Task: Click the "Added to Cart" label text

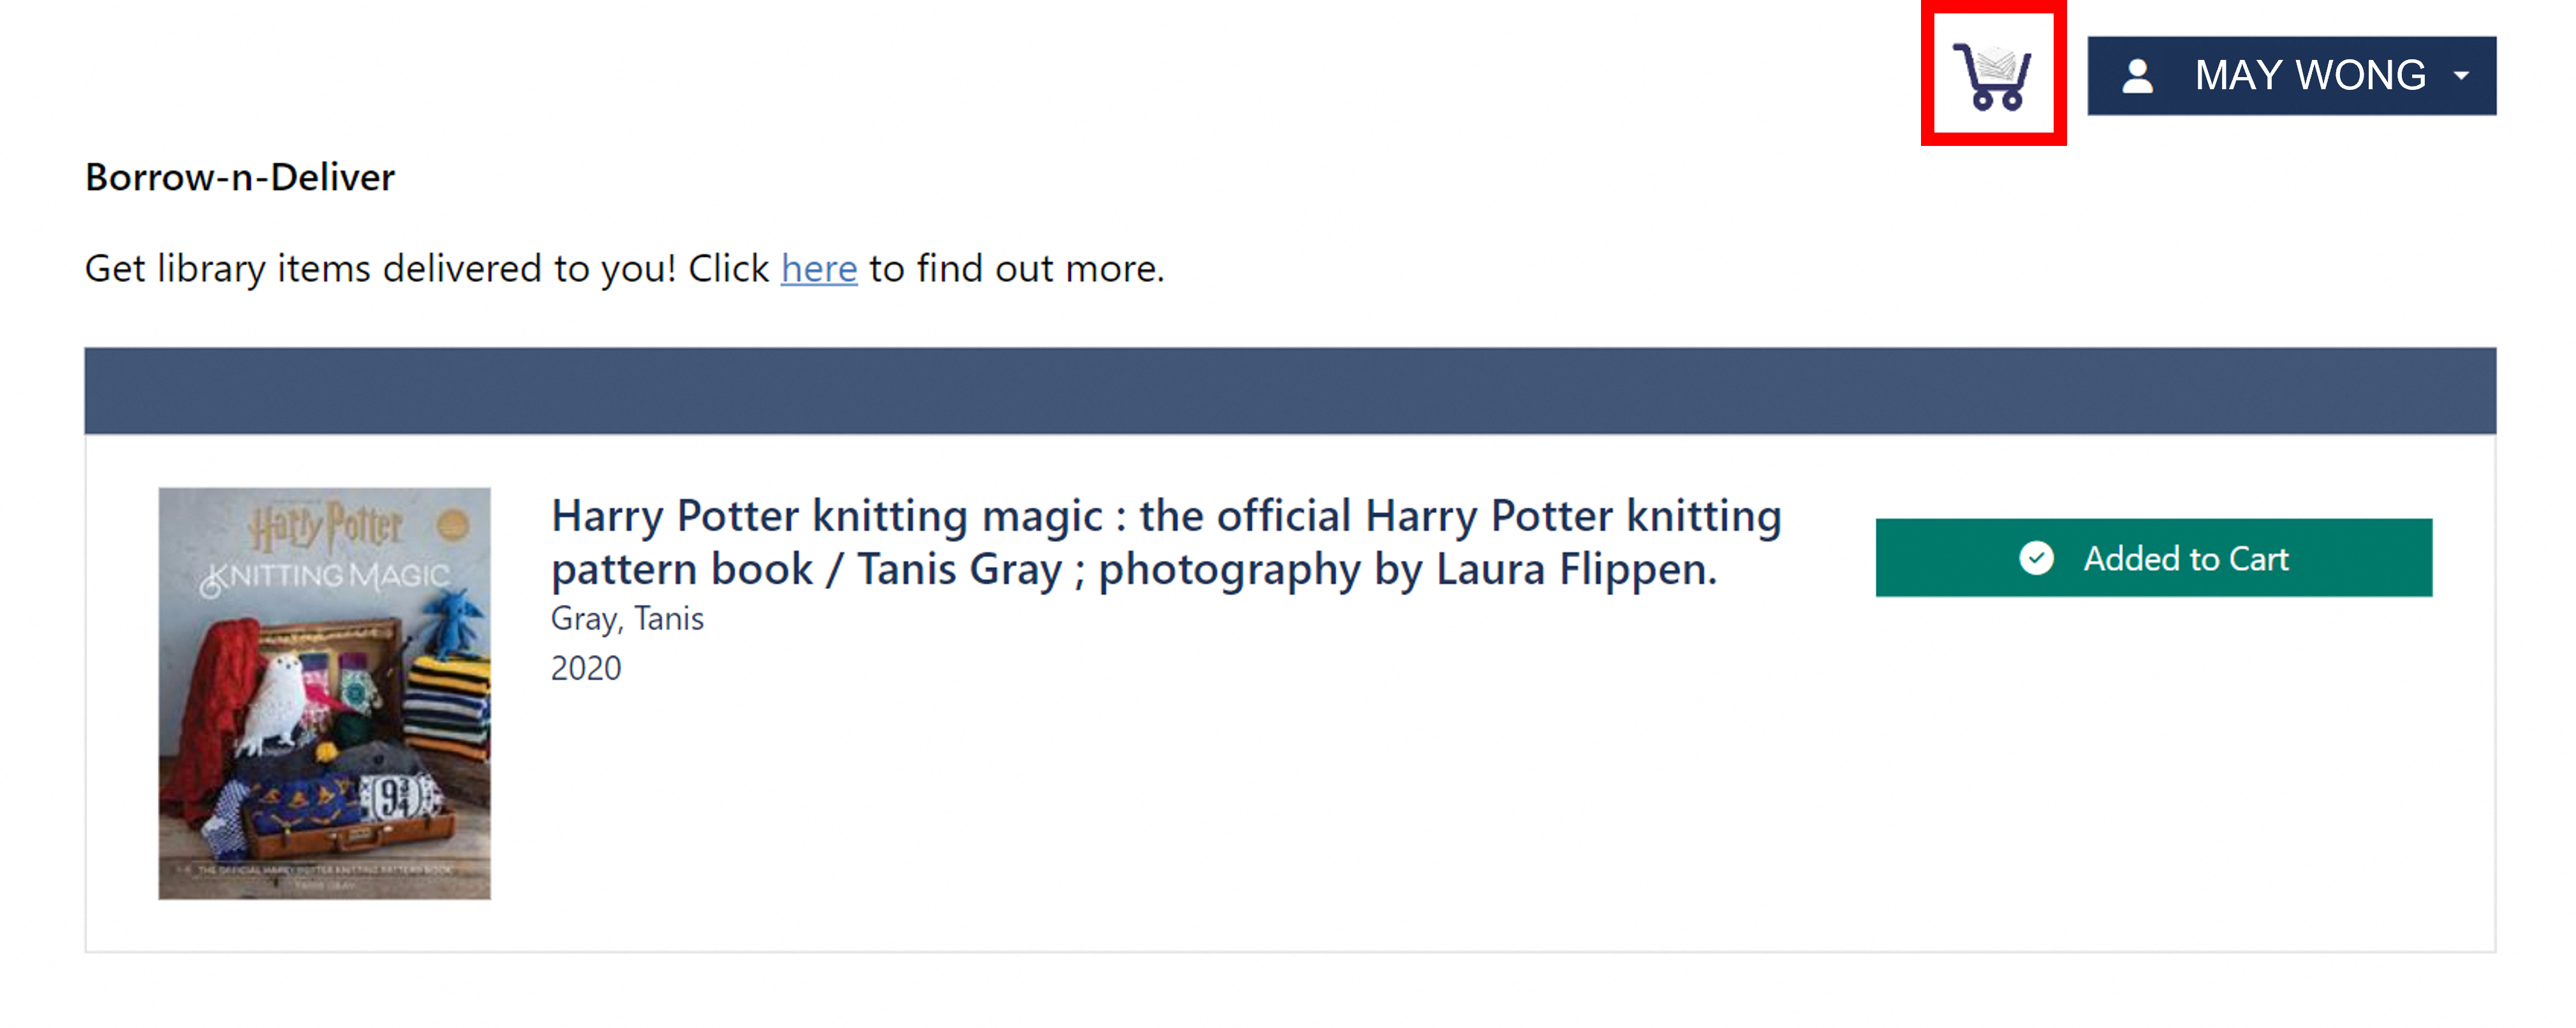Action: [2185, 558]
